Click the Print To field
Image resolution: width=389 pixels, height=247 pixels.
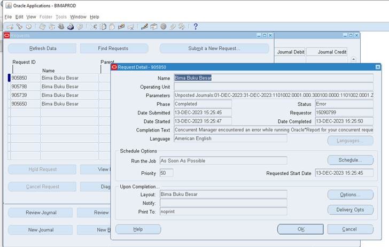coord(223,212)
